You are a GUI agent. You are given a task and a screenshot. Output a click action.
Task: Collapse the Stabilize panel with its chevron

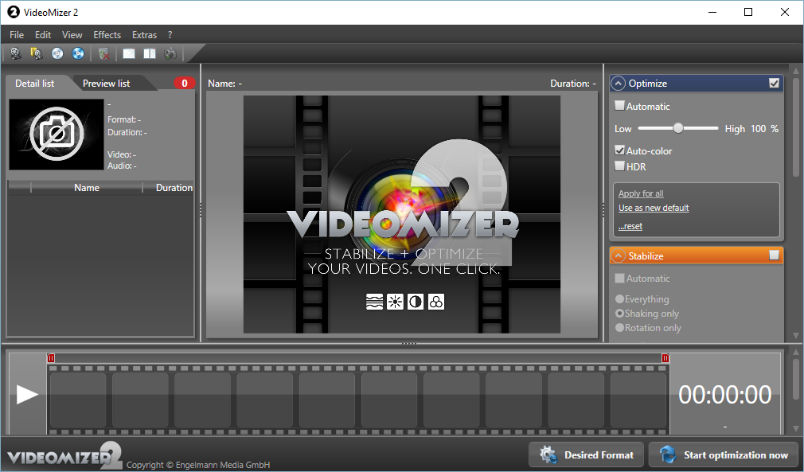[619, 256]
